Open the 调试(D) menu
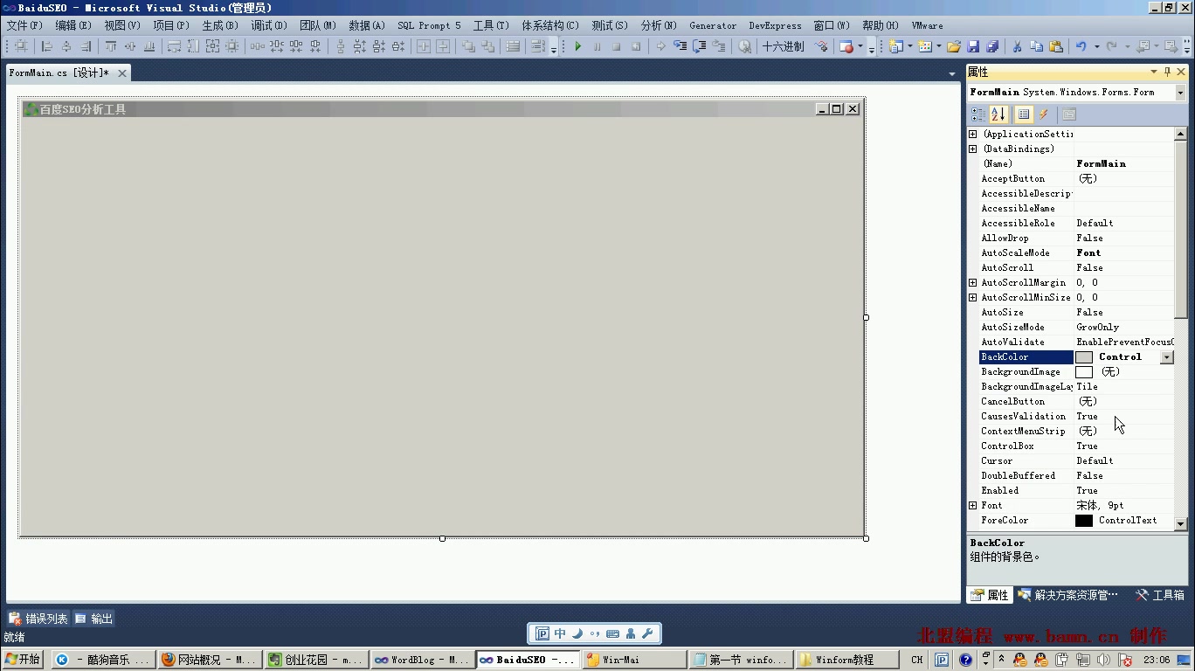1195x671 pixels. [269, 25]
